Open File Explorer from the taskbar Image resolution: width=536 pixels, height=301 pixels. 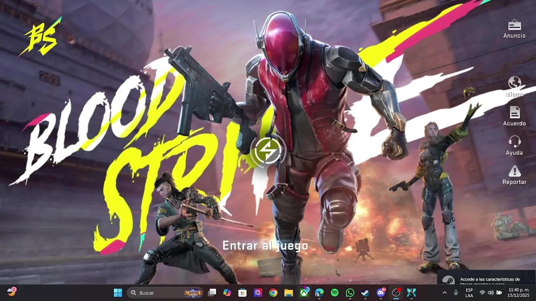click(289, 293)
